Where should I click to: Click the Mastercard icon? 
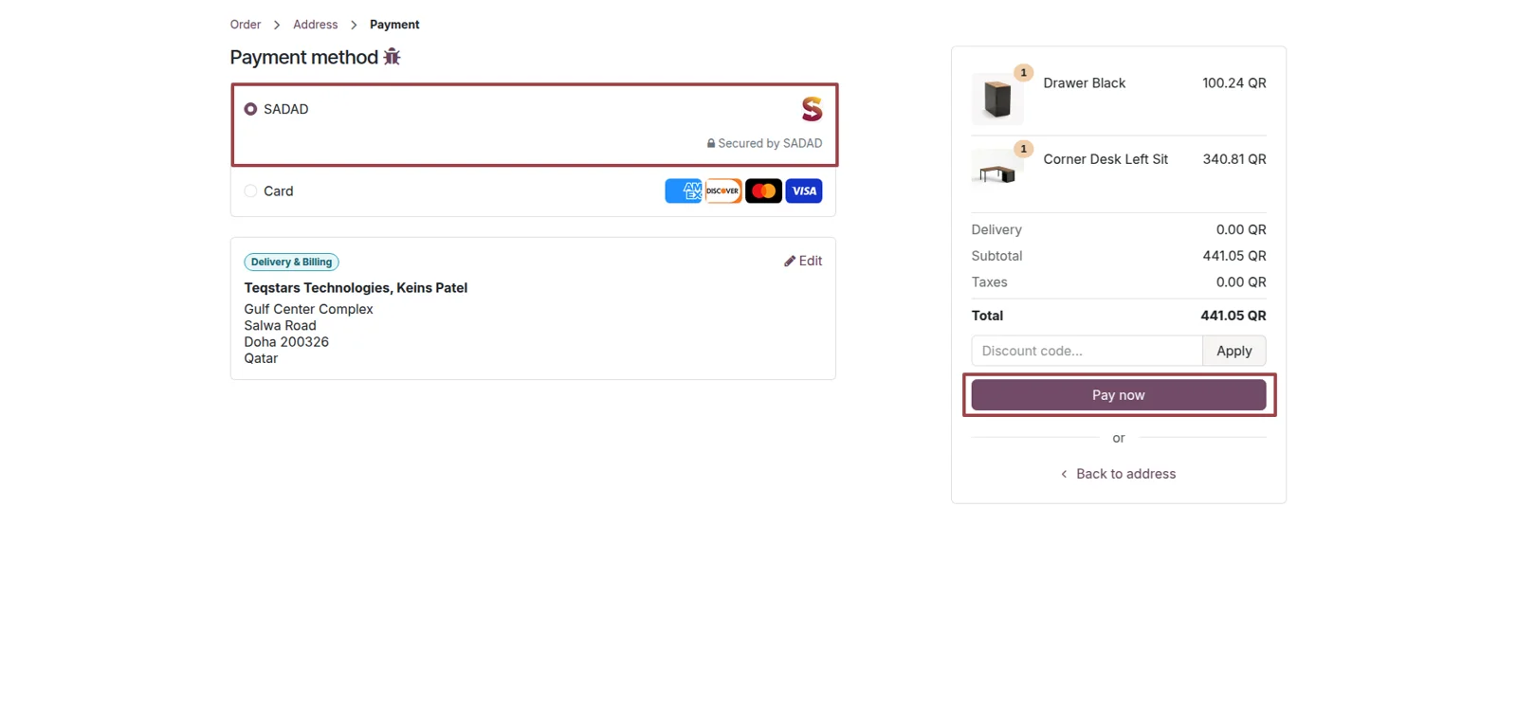tap(763, 190)
